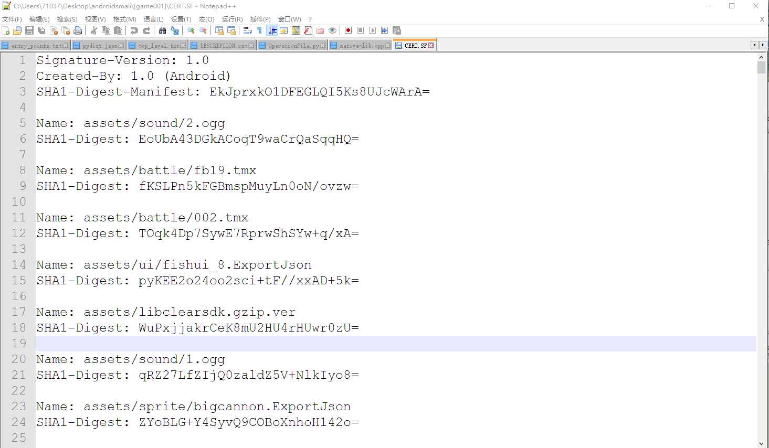
Task: Run macro multiple times icon
Action: click(x=385, y=30)
